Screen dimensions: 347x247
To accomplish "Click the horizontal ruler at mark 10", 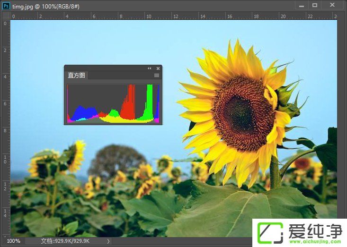I will [x=149, y=16].
